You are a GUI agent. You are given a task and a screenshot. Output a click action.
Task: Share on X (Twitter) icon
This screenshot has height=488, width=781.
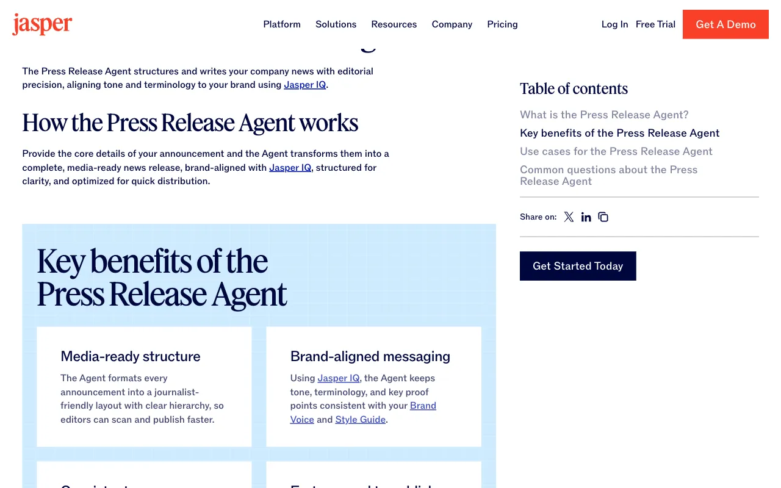[569, 217]
